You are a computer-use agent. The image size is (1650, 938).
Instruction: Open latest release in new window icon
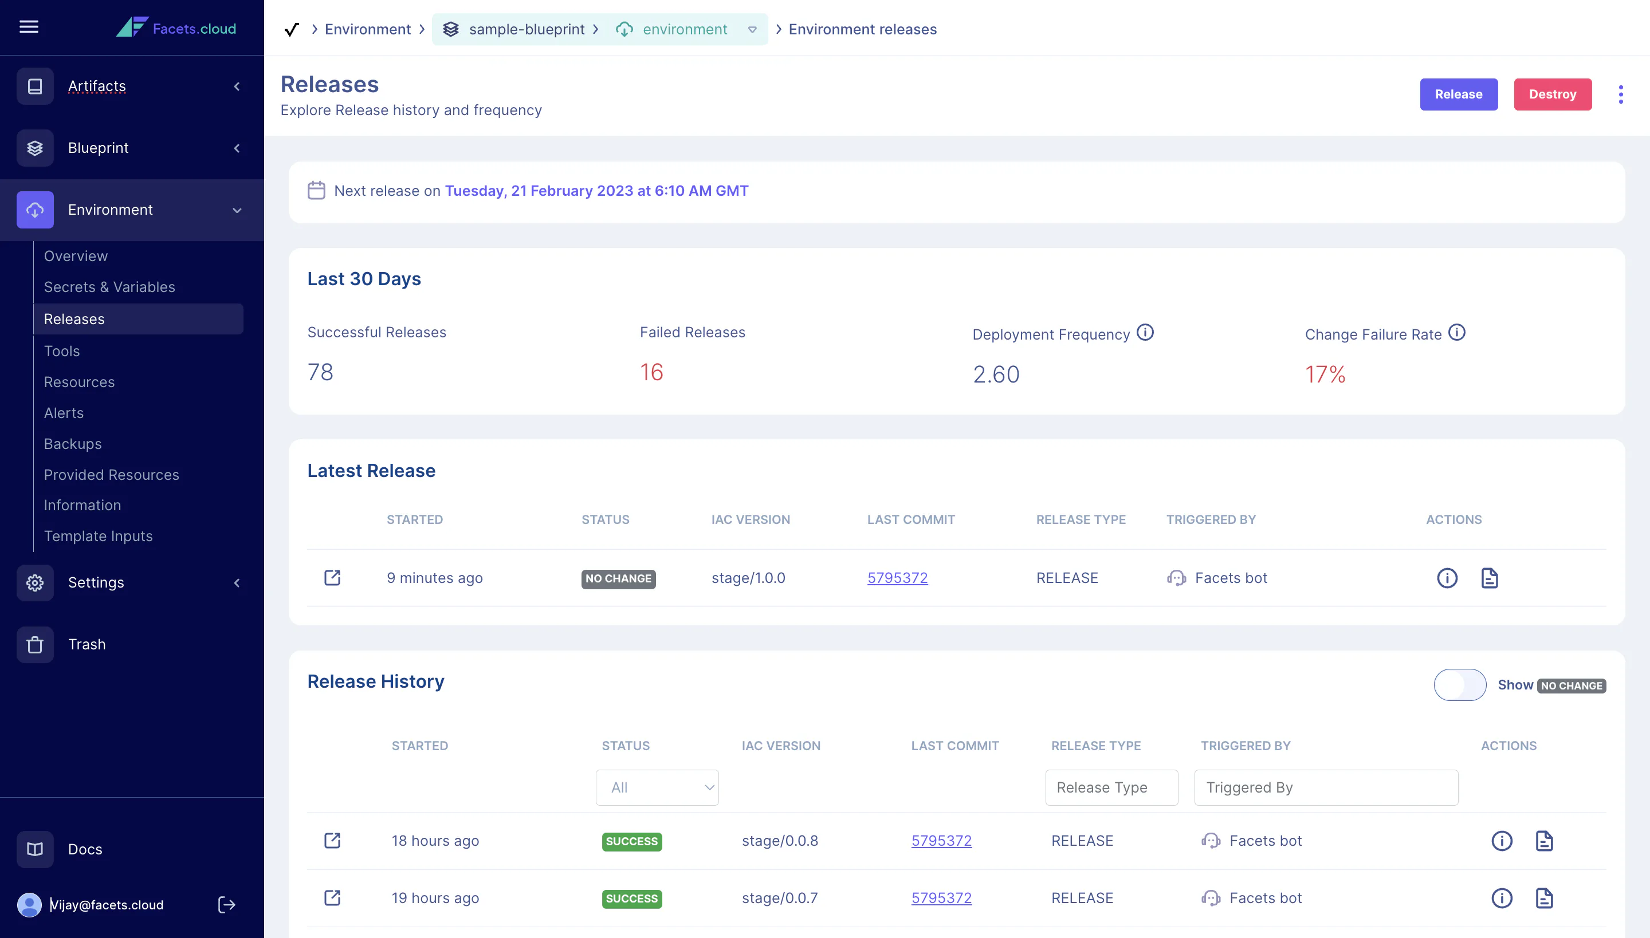pyautogui.click(x=332, y=577)
